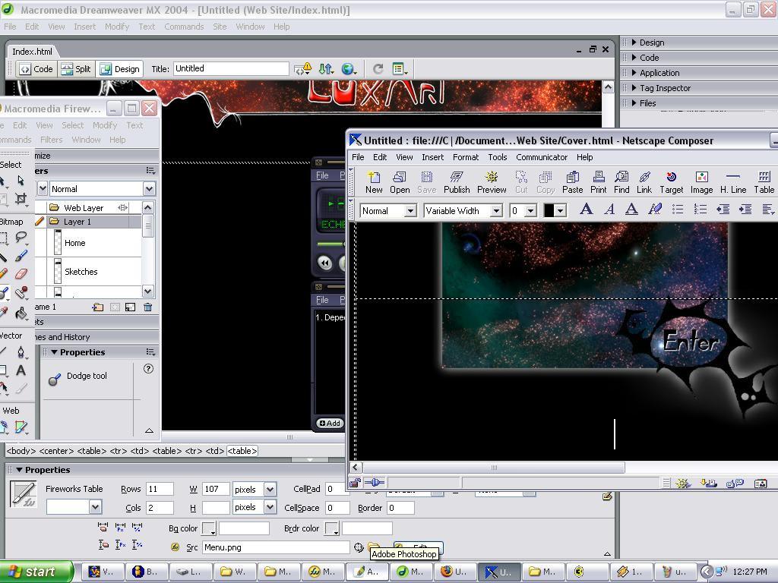Click Add button in playlist window

pyautogui.click(x=330, y=424)
